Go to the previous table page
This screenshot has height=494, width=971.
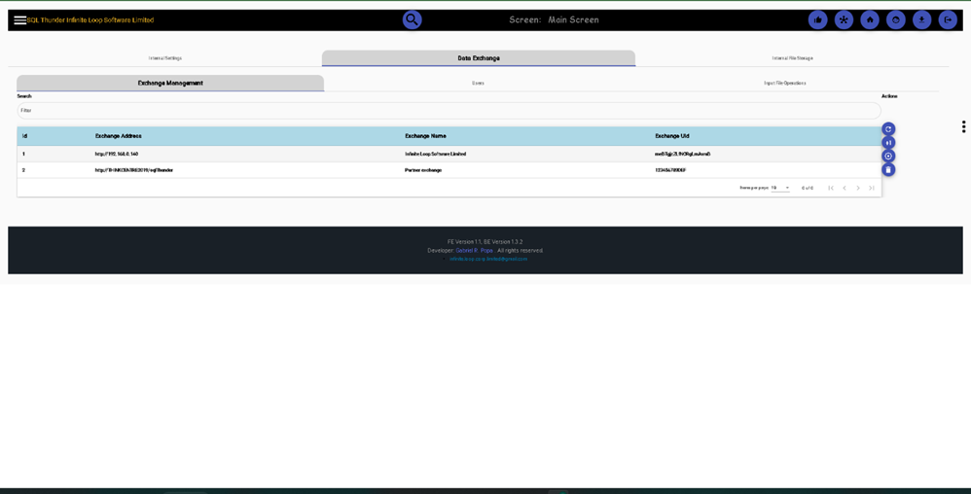(x=845, y=188)
